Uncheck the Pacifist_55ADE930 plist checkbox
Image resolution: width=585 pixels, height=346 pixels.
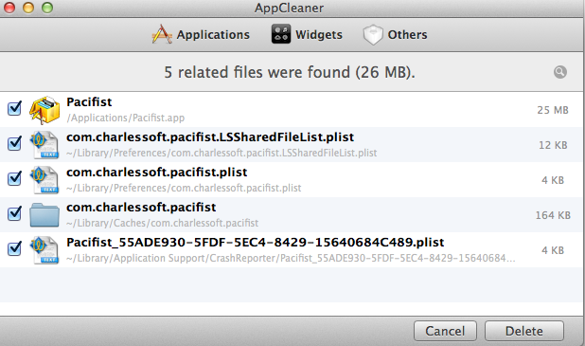click(x=14, y=248)
